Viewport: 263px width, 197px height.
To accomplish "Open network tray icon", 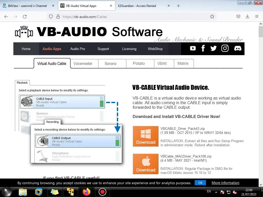I will pyautogui.click(x=228, y=192).
